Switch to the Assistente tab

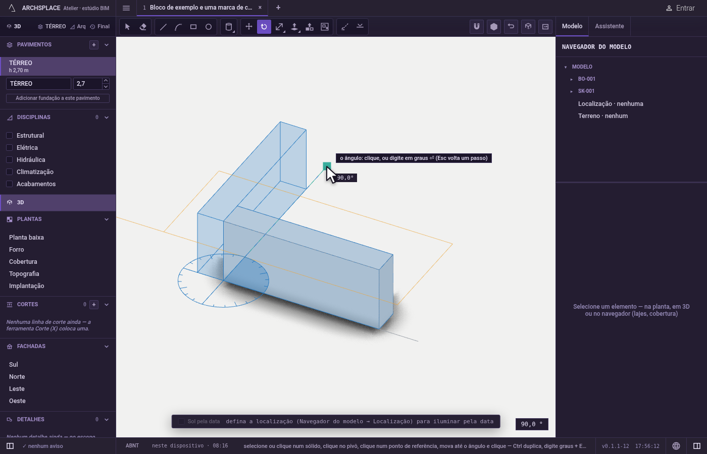609,26
